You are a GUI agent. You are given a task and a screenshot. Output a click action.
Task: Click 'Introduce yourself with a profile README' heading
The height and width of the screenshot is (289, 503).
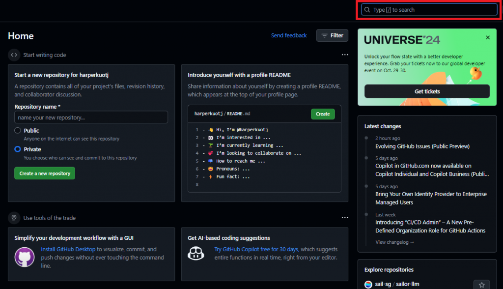coord(239,75)
